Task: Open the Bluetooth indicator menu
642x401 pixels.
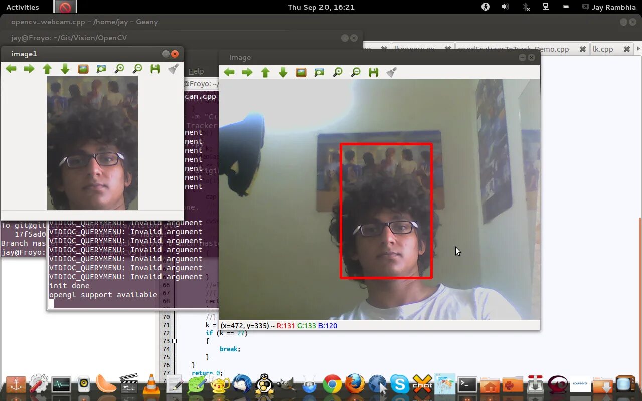Action: click(526, 7)
